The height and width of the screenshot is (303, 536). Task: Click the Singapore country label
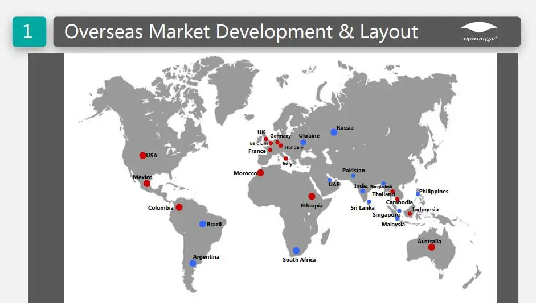386,215
